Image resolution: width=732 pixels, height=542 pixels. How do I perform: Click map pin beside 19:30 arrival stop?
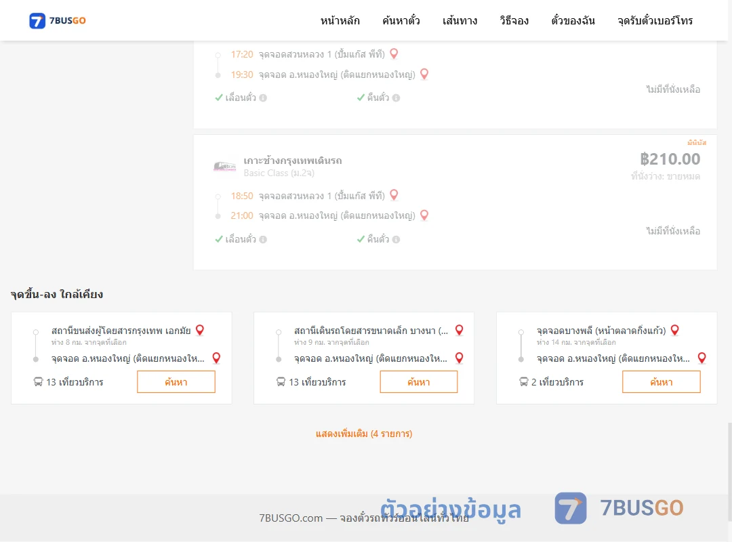[424, 74]
